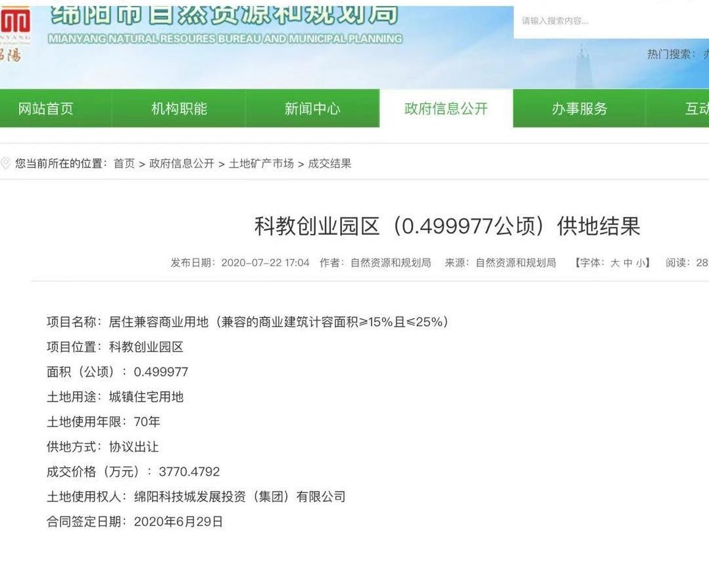
Task: Follow the 首页 breadcrumb link
Action: pos(124,164)
